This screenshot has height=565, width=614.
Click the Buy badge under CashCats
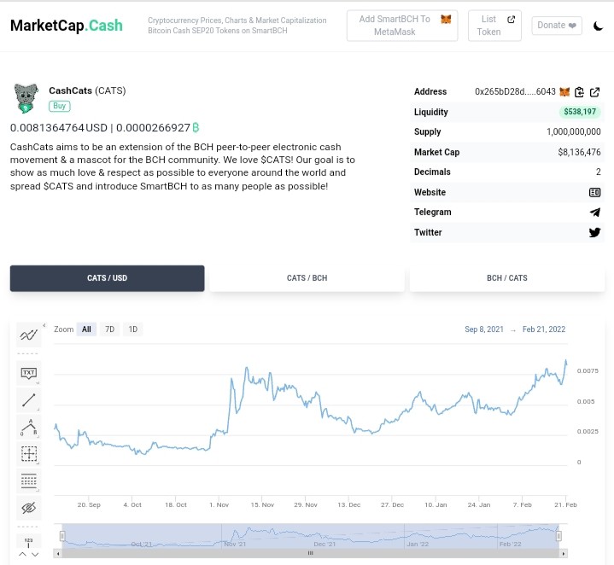pyautogui.click(x=60, y=106)
